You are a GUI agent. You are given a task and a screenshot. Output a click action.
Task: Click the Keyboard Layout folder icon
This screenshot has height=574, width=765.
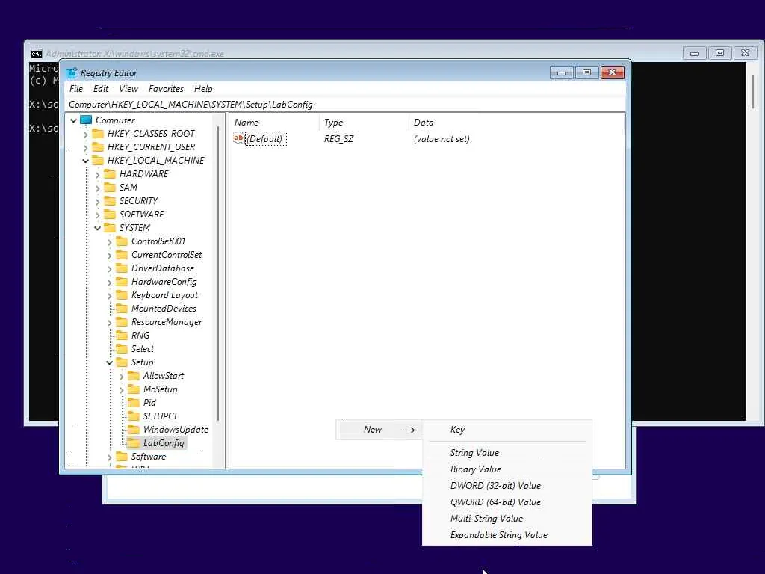[122, 295]
